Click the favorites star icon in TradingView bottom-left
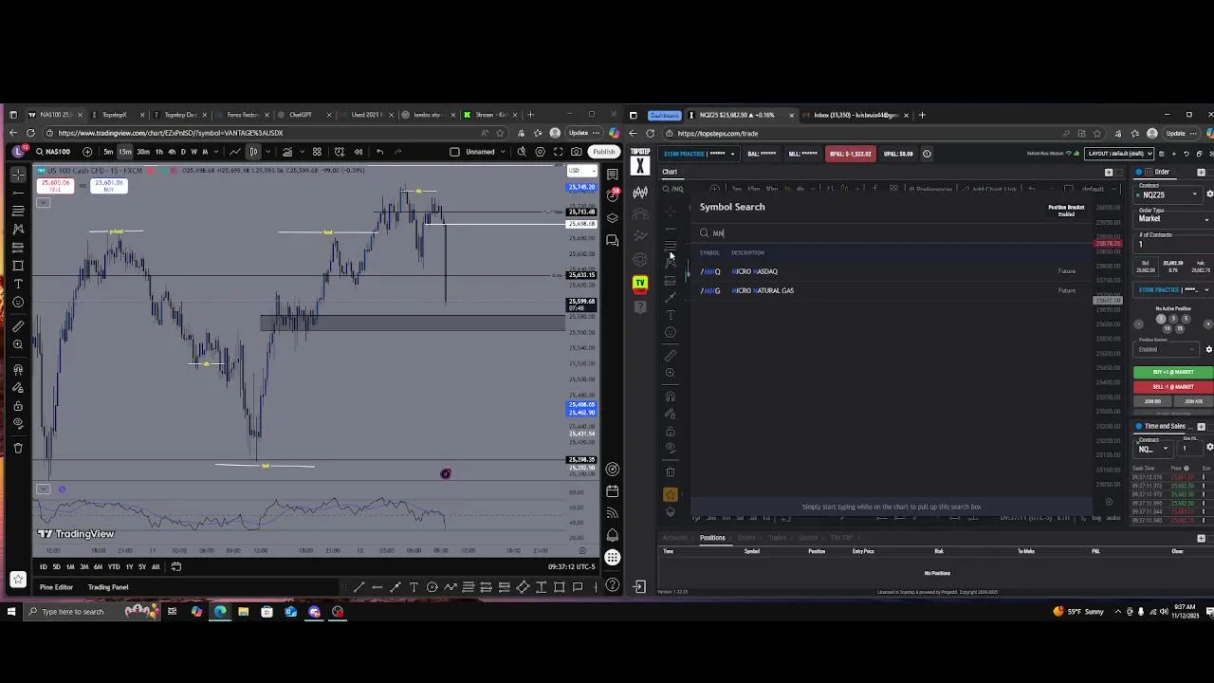1214x683 pixels. (x=18, y=579)
